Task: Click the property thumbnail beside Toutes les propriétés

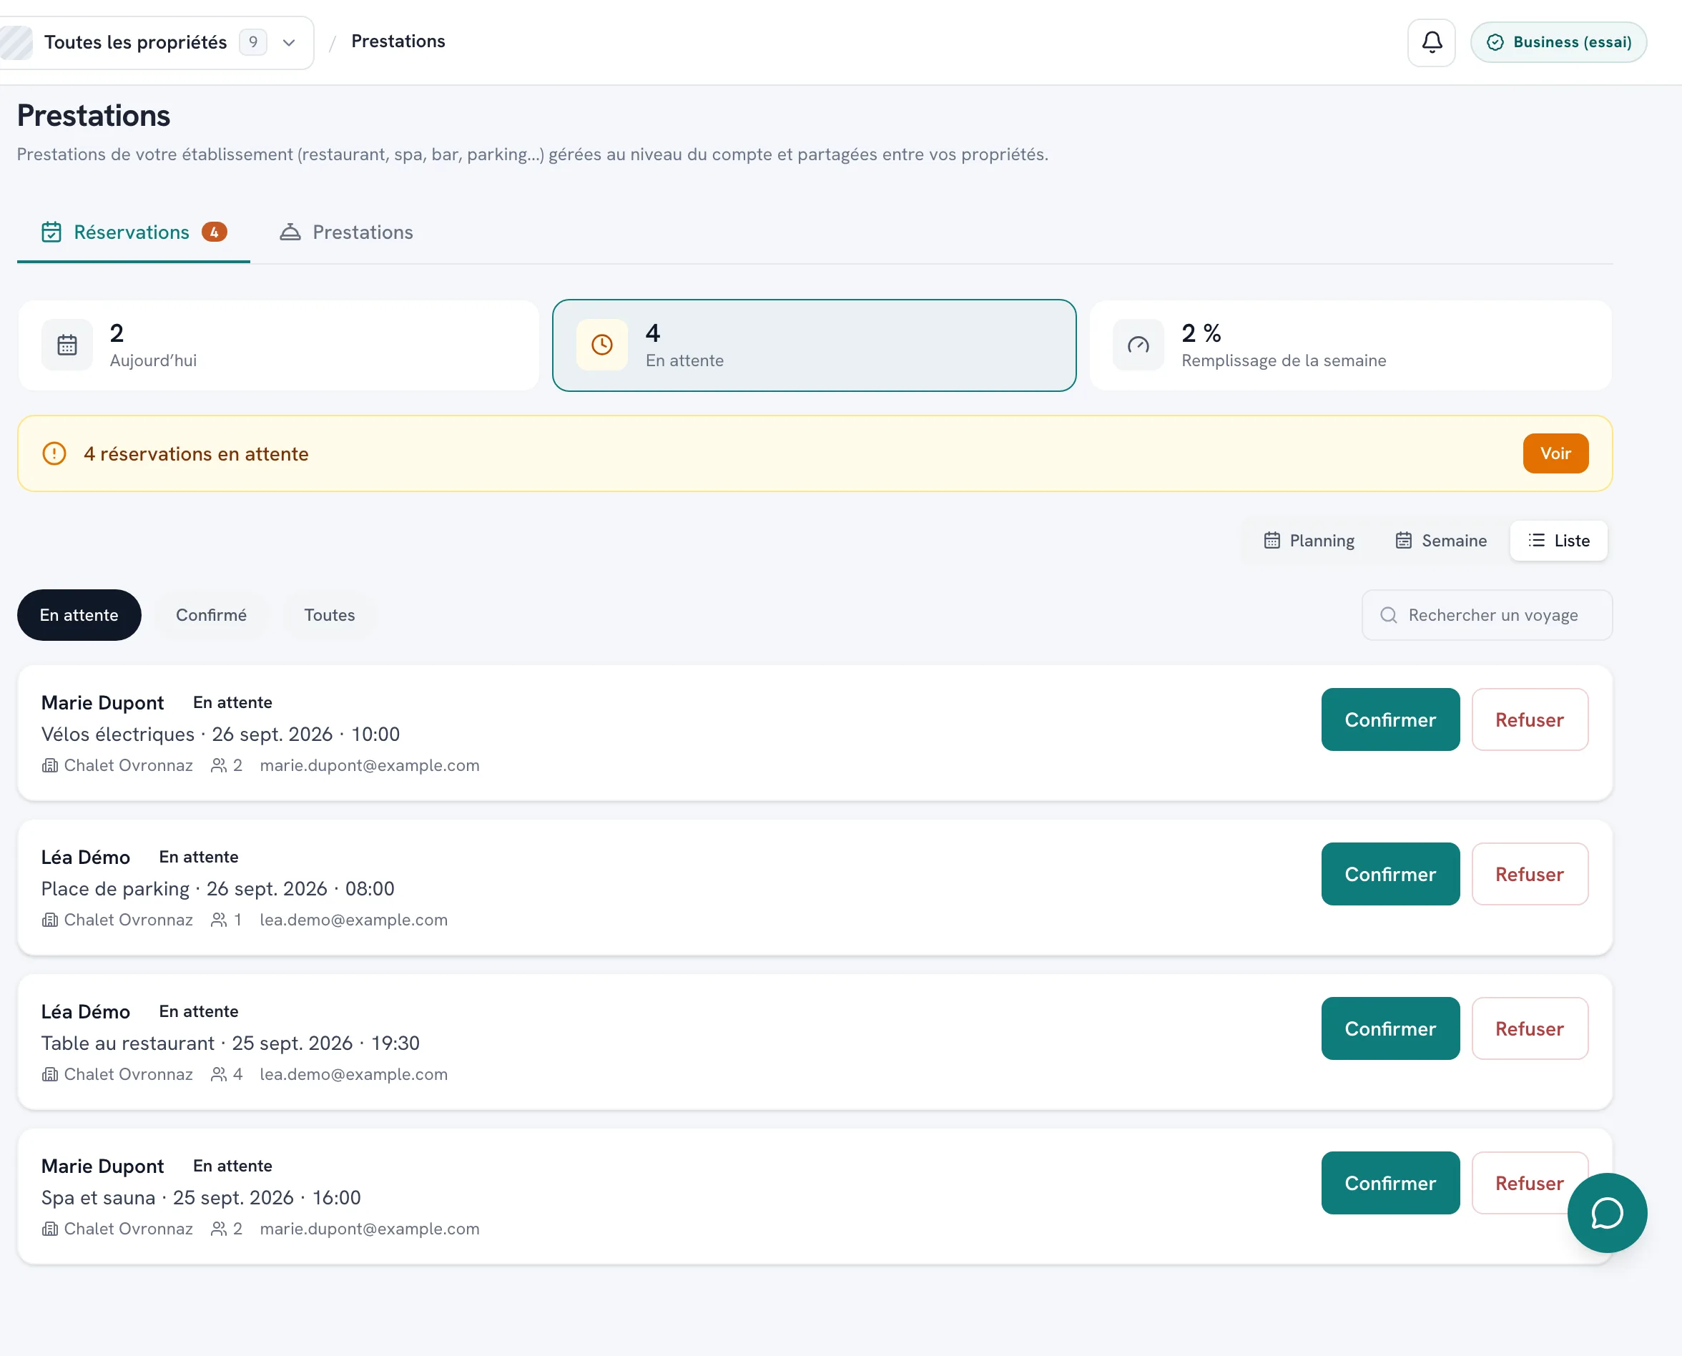Action: tap(16, 42)
